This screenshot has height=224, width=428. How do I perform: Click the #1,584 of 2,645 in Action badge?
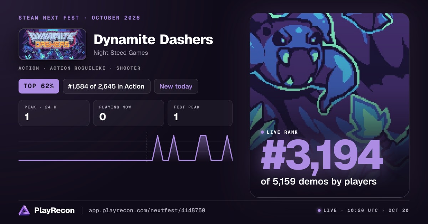pos(106,86)
